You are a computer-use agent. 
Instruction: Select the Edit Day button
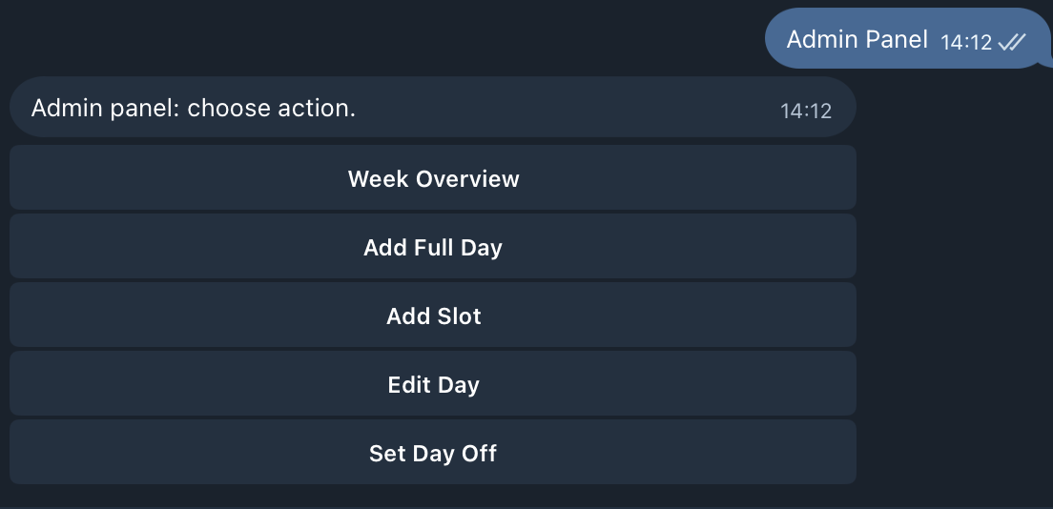point(433,384)
